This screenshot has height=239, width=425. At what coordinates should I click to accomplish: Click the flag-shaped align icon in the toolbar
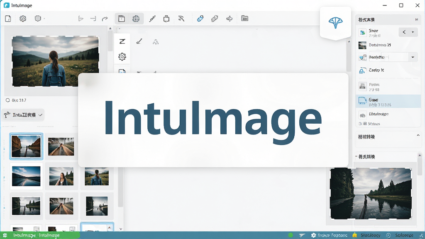coord(81,18)
